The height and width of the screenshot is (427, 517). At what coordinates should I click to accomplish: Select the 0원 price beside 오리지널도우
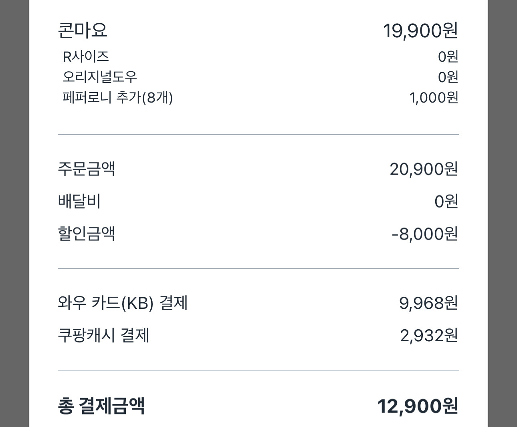tap(448, 77)
